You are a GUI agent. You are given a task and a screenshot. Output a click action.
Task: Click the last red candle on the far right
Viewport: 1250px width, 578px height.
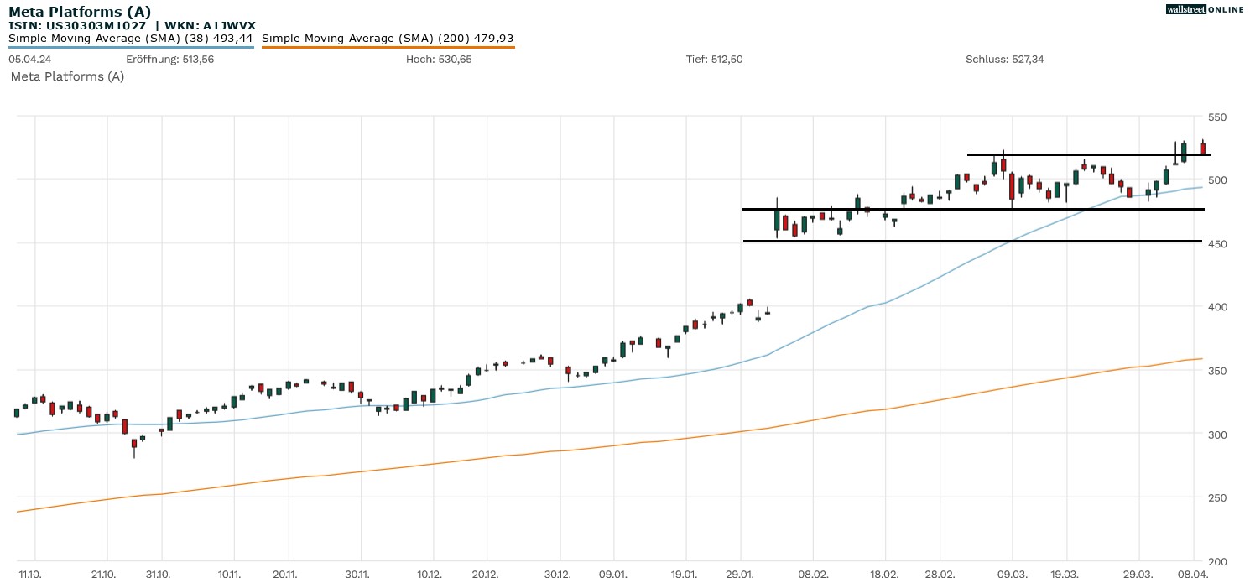point(1202,148)
